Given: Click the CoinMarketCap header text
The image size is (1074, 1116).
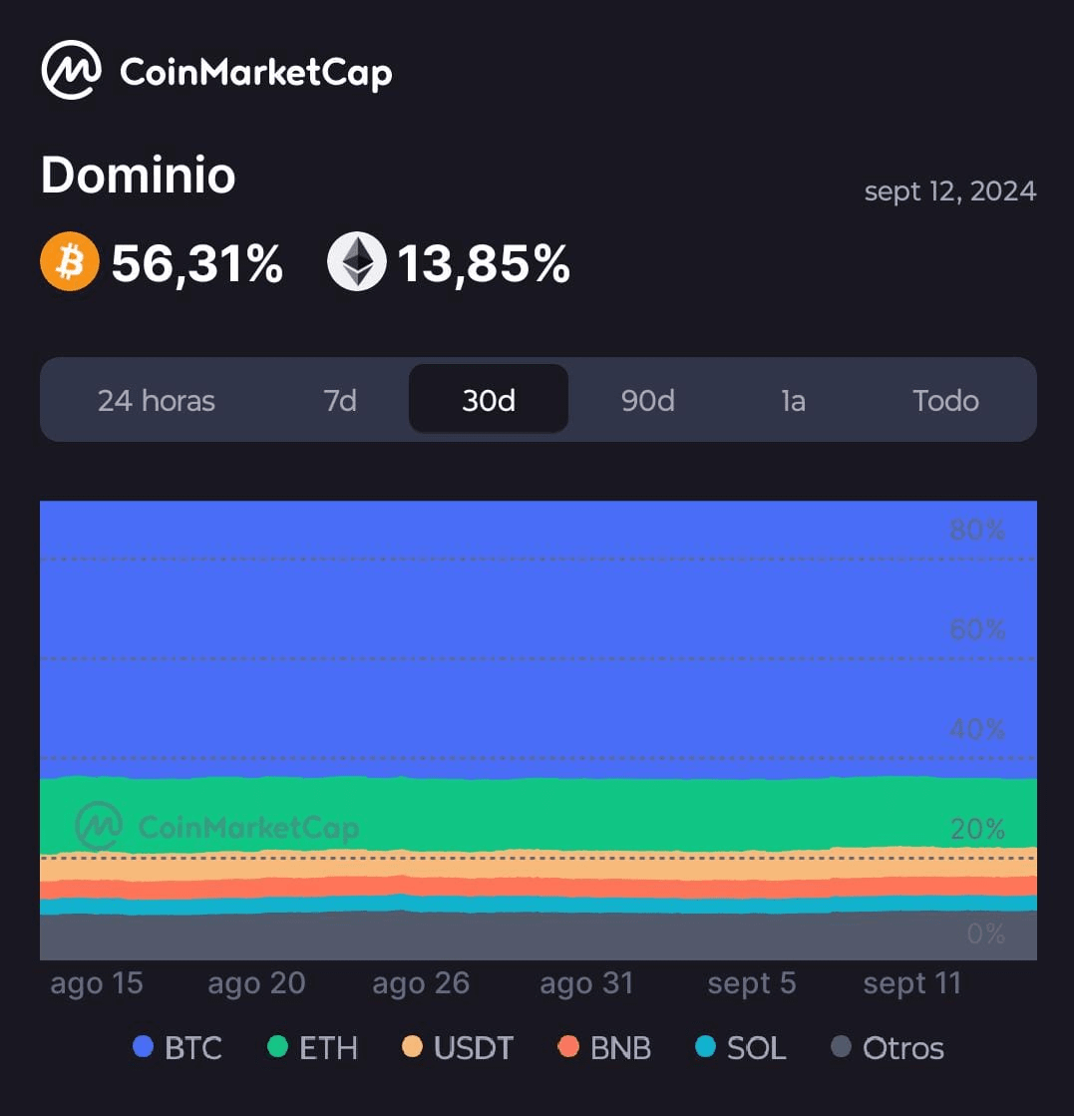Looking at the screenshot, I should [255, 72].
